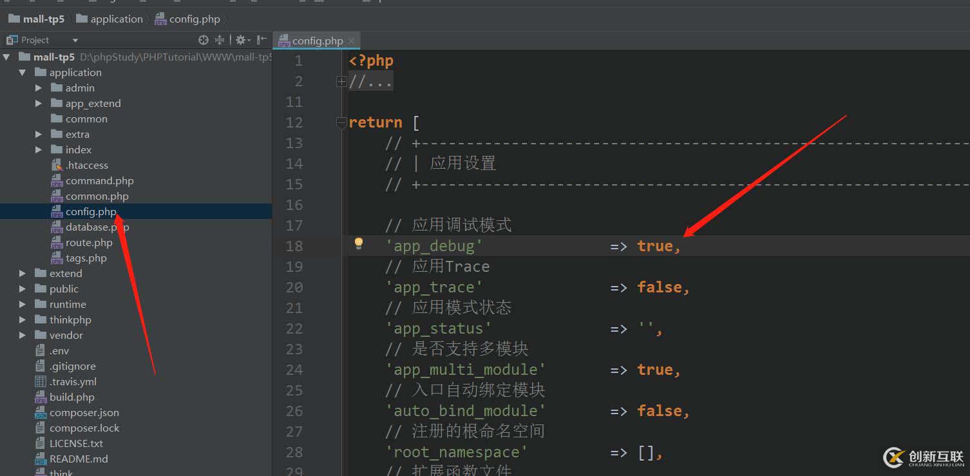Screen dimensions: 970x476
Task: Select common.php file icon
Action: [56, 196]
